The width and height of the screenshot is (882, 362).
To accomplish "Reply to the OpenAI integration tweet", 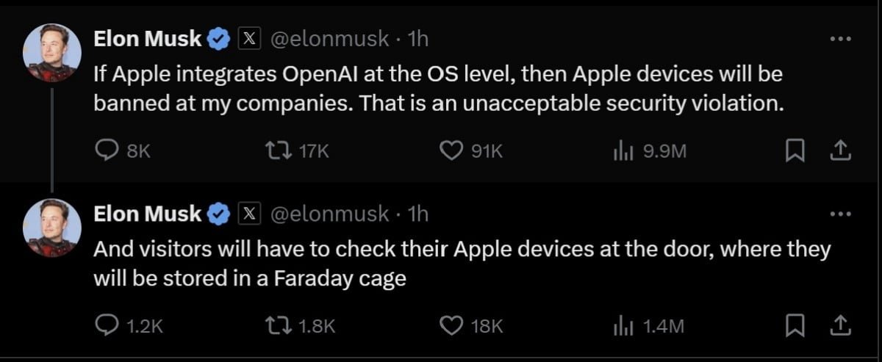I will coord(108,151).
